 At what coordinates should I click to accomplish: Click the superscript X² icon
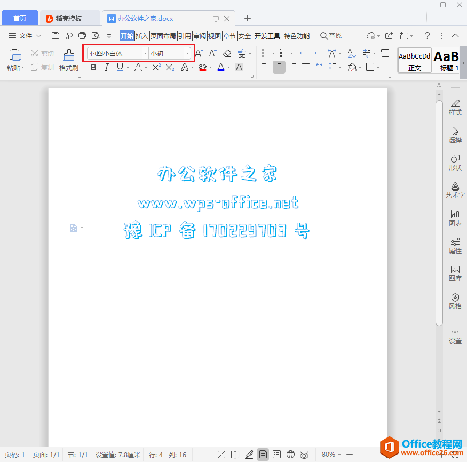click(156, 67)
